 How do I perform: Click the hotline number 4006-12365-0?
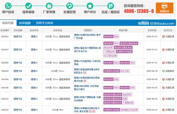click(x=139, y=11)
